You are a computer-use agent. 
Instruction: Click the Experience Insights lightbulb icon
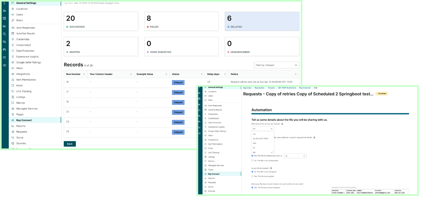coord(13,57)
